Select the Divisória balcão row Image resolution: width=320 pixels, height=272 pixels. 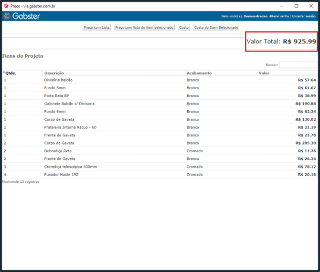coord(58,80)
